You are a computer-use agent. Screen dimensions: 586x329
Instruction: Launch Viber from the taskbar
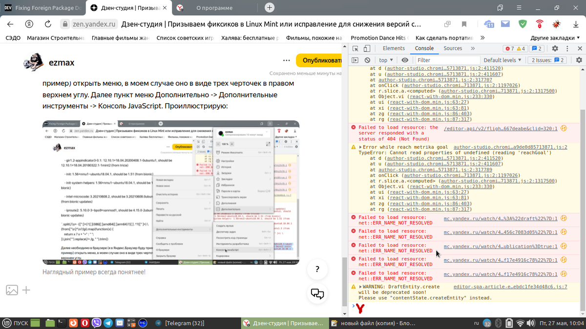pyautogui.click(x=96, y=323)
